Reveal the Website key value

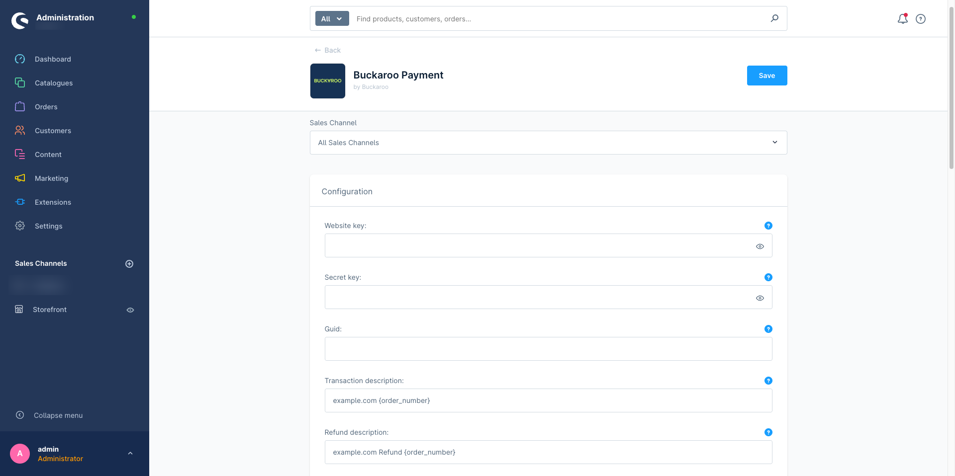pos(760,246)
